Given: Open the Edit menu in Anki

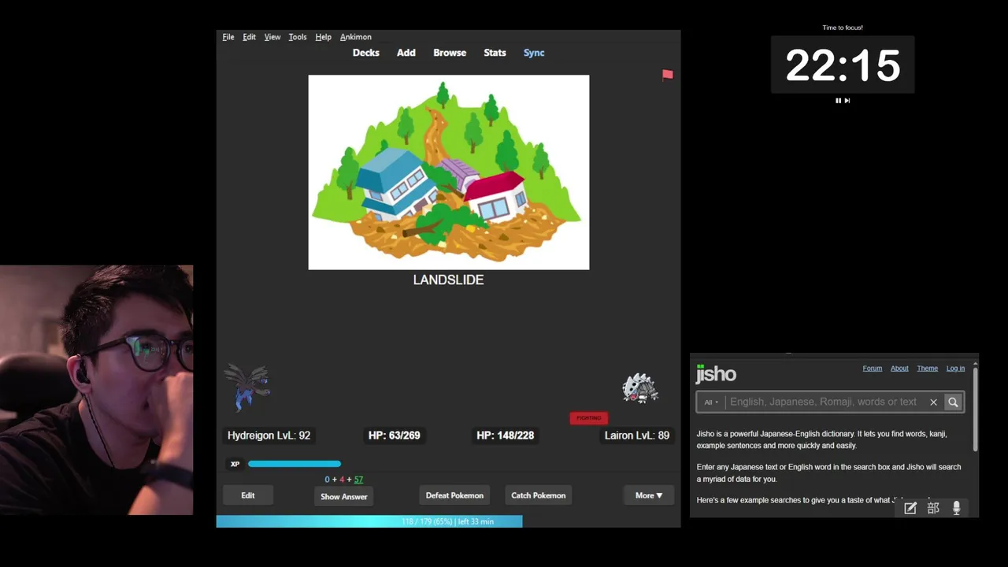Looking at the screenshot, I should pos(249,37).
